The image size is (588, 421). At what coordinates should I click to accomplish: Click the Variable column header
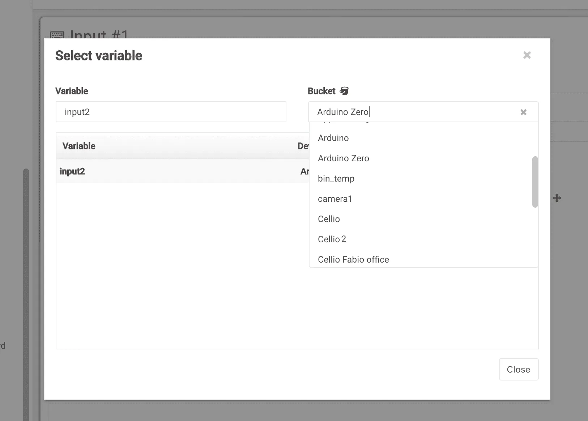tap(78, 146)
